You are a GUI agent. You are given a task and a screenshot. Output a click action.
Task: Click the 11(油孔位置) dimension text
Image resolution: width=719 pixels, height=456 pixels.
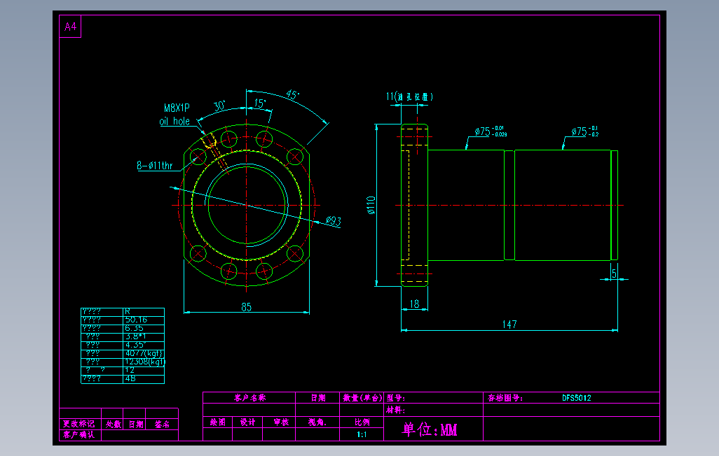click(x=409, y=97)
